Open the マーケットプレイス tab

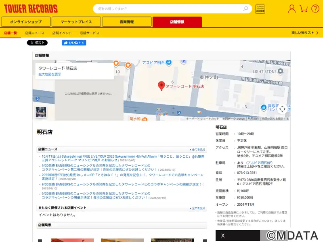[76, 22]
